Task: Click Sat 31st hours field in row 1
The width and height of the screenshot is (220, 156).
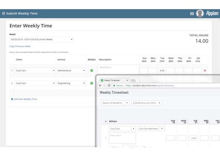Action: click(x=197, y=70)
